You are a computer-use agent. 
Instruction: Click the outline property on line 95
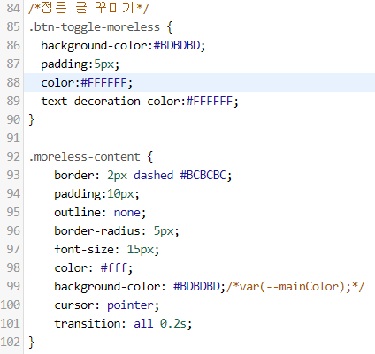(77, 213)
